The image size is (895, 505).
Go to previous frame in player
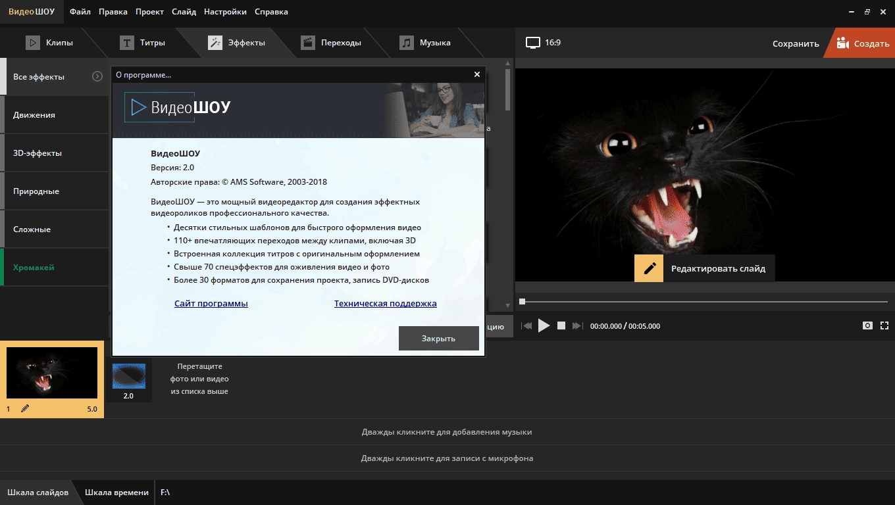pyautogui.click(x=526, y=325)
